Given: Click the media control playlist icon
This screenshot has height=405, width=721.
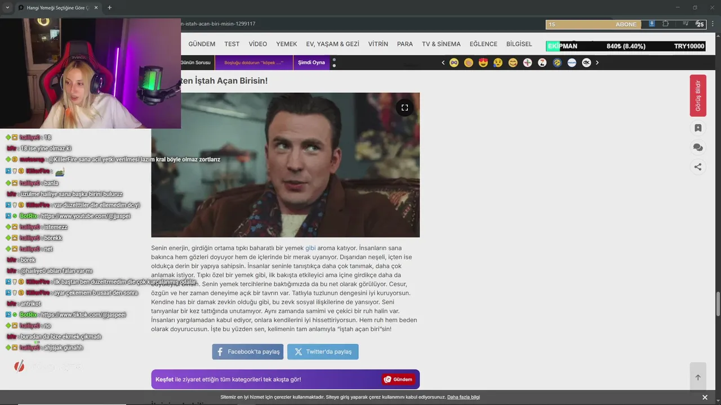Looking at the screenshot, I should [x=686, y=24].
